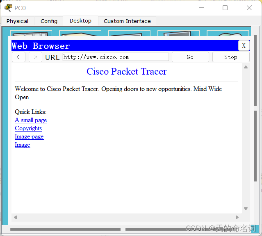This screenshot has width=262, height=236.
Task: Click the browser page scroll-up arrow
Action: tap(246, 67)
